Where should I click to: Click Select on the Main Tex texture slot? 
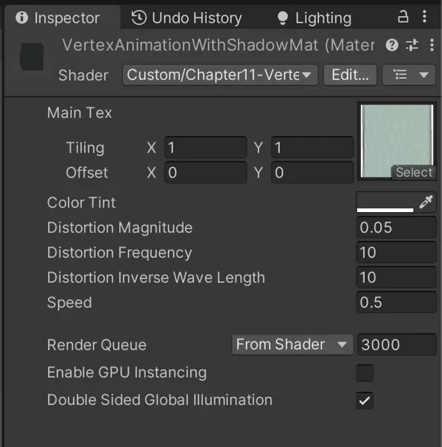(414, 172)
